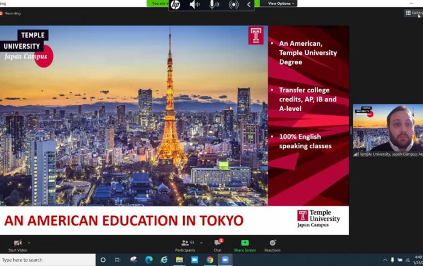
Task: Click the broadcast signal icon in HP overlay
Action: (x=233, y=5)
